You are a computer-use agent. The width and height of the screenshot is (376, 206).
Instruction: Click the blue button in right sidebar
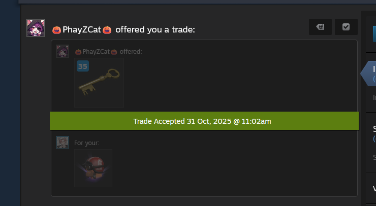[x=374, y=34]
